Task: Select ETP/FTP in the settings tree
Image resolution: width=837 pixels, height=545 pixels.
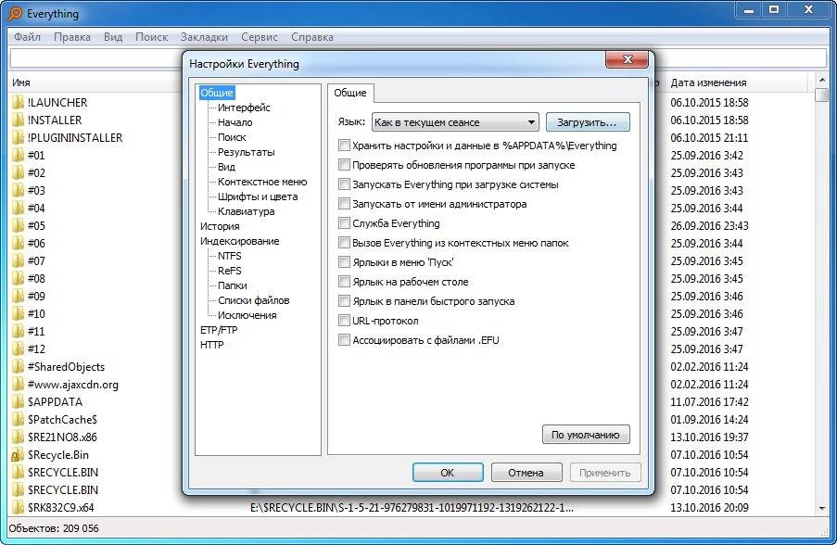Action: 219,330
